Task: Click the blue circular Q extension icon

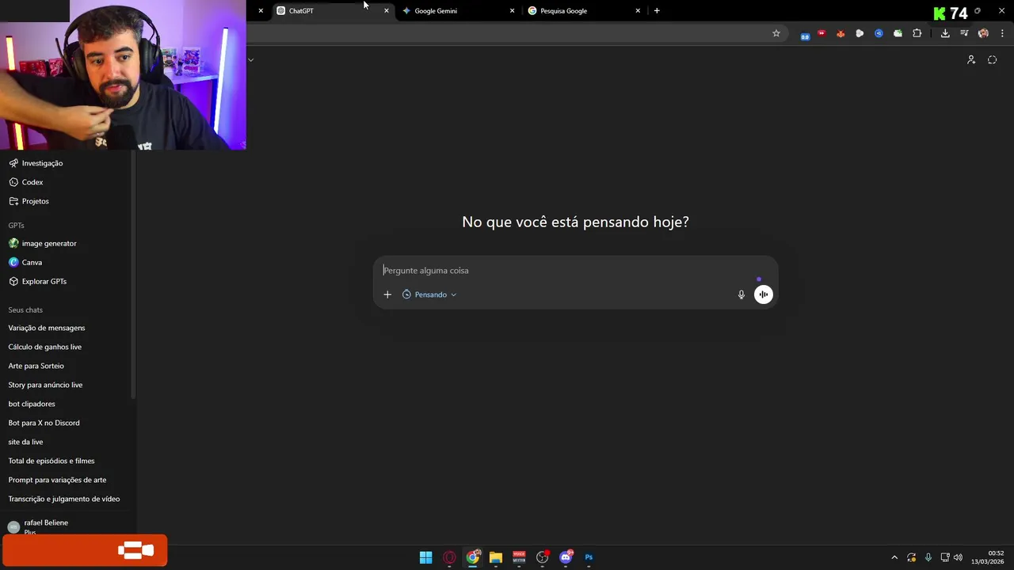Action: (879, 33)
